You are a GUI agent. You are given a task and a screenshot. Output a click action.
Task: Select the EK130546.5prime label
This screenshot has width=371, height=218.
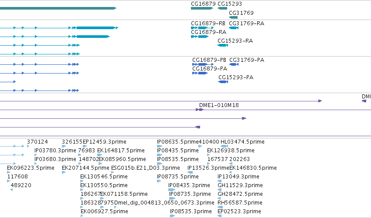[x=104, y=177]
